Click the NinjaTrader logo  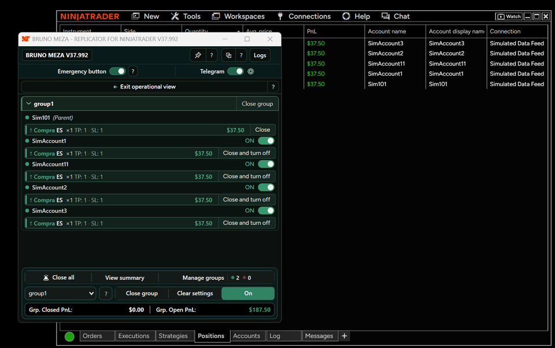tap(90, 16)
